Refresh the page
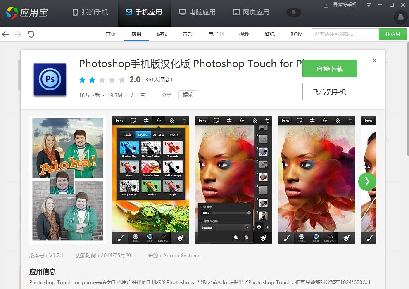Image resolution: width=409 pixels, height=289 pixels. (31, 34)
